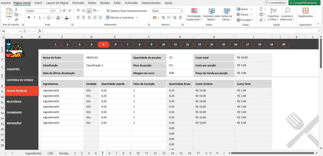The width and height of the screenshot is (323, 156).
Task: Click the Suplementos add-ins icon
Action: 305,11
